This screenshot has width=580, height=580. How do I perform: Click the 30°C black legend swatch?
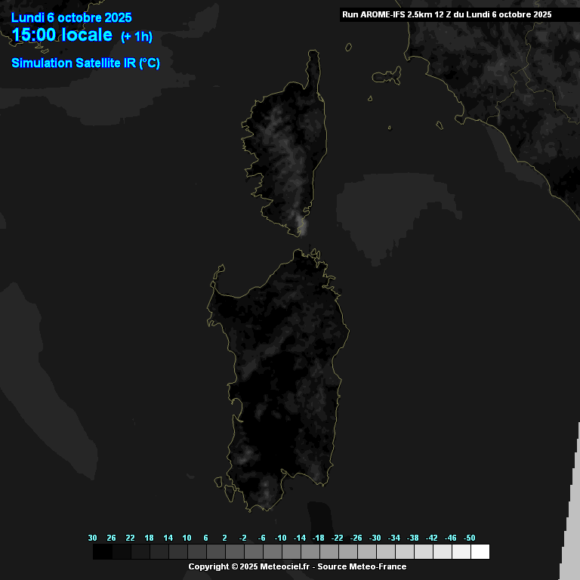102,552
